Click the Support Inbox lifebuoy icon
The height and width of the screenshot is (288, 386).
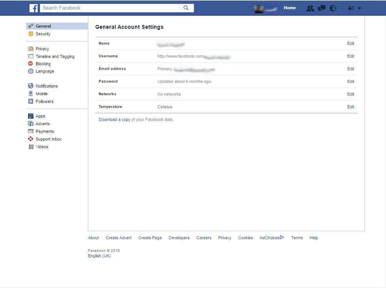pos(30,139)
